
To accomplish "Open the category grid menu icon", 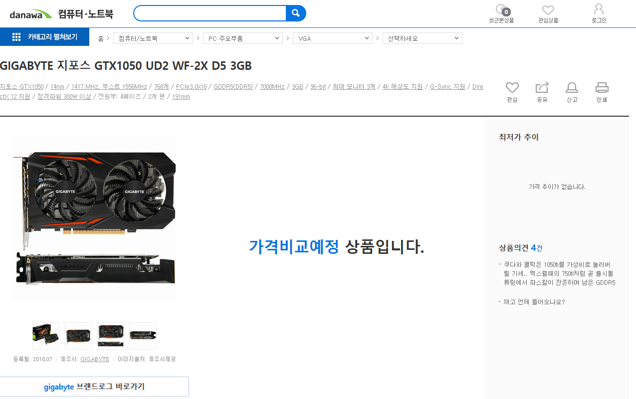I will pos(16,37).
